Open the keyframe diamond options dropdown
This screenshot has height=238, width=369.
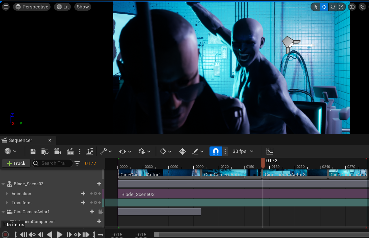pyautogui.click(x=166, y=152)
